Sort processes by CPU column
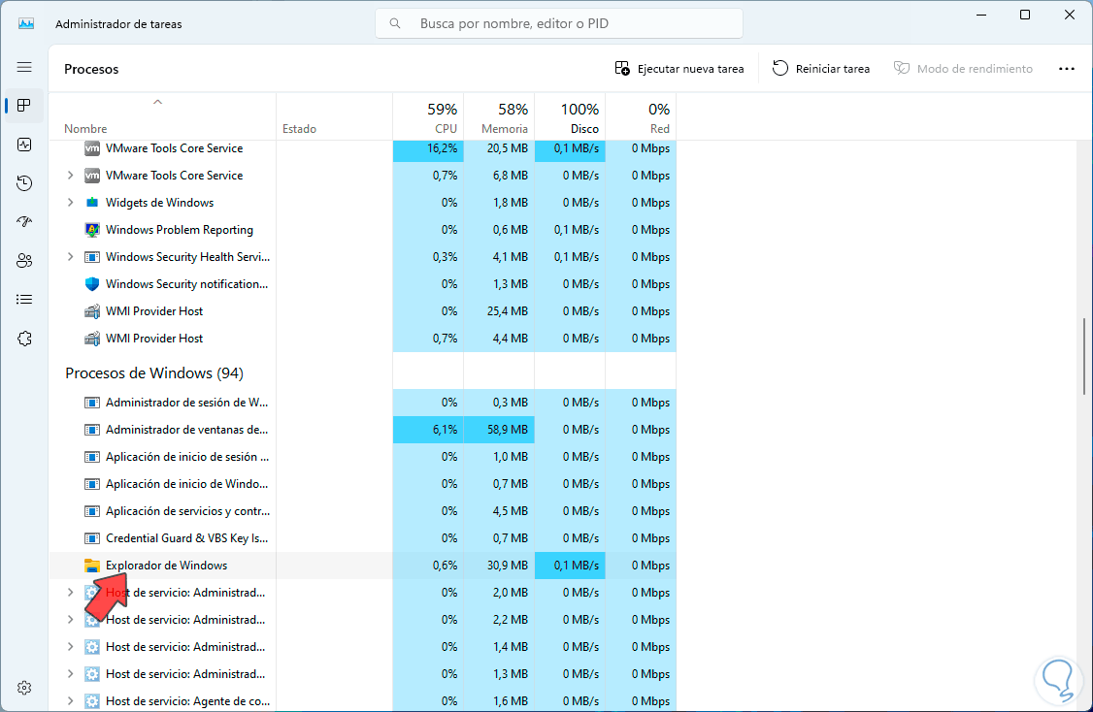Image resolution: width=1093 pixels, height=712 pixels. (428, 117)
